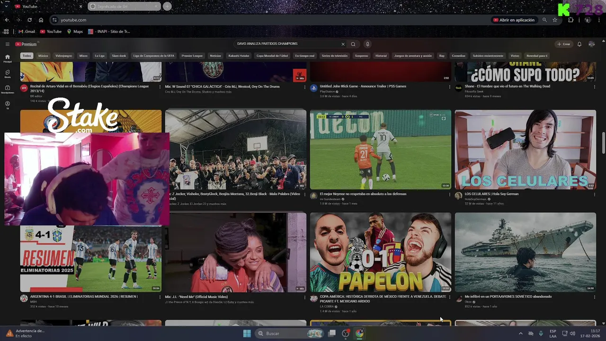Go to YouTube Premium home logo
Viewport: 606px width, 341px height.
point(26,44)
